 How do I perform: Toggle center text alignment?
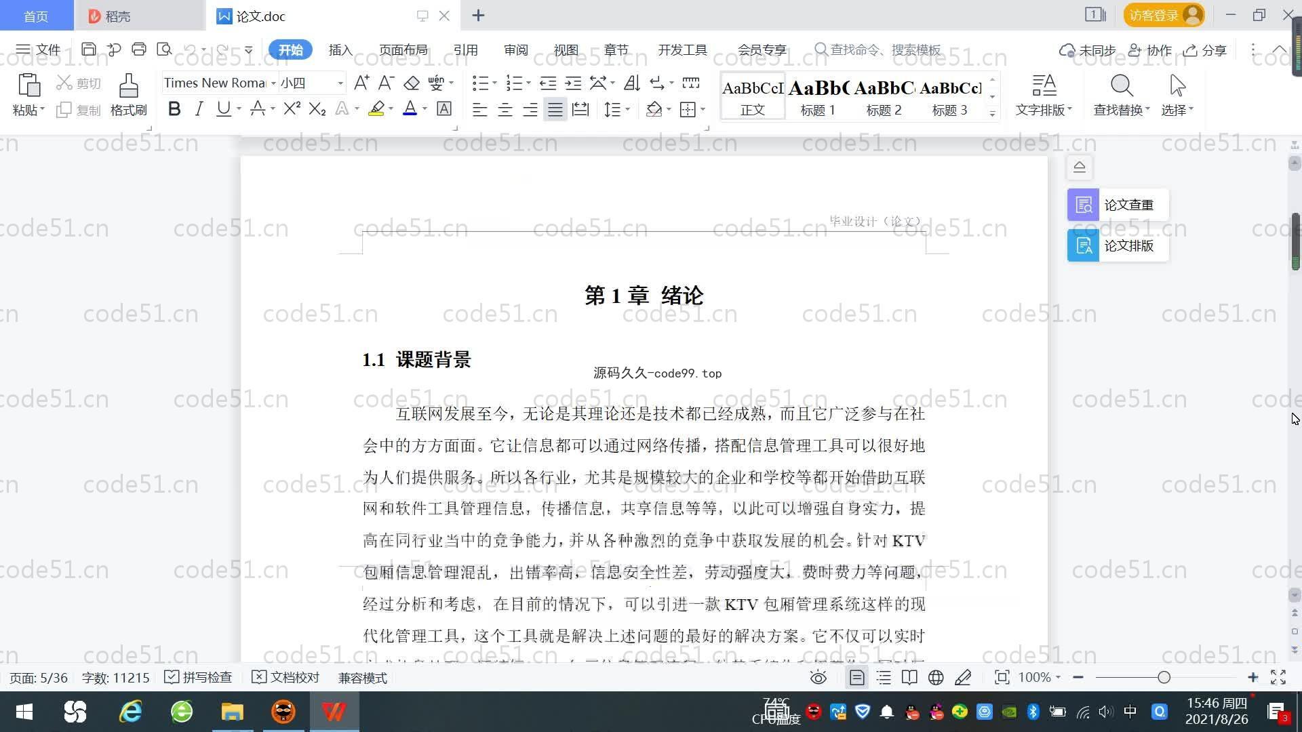tap(505, 109)
